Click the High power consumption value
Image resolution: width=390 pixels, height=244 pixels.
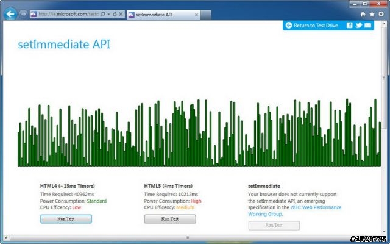[196, 201]
